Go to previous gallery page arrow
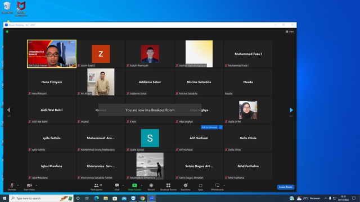The height and width of the screenshot is (202, 360). pyautogui.click(x=9, y=110)
